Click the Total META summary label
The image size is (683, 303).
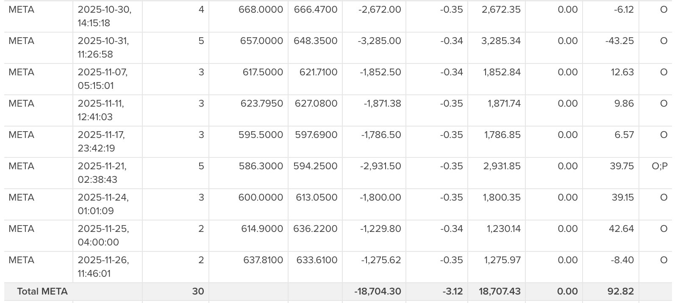[x=42, y=292]
